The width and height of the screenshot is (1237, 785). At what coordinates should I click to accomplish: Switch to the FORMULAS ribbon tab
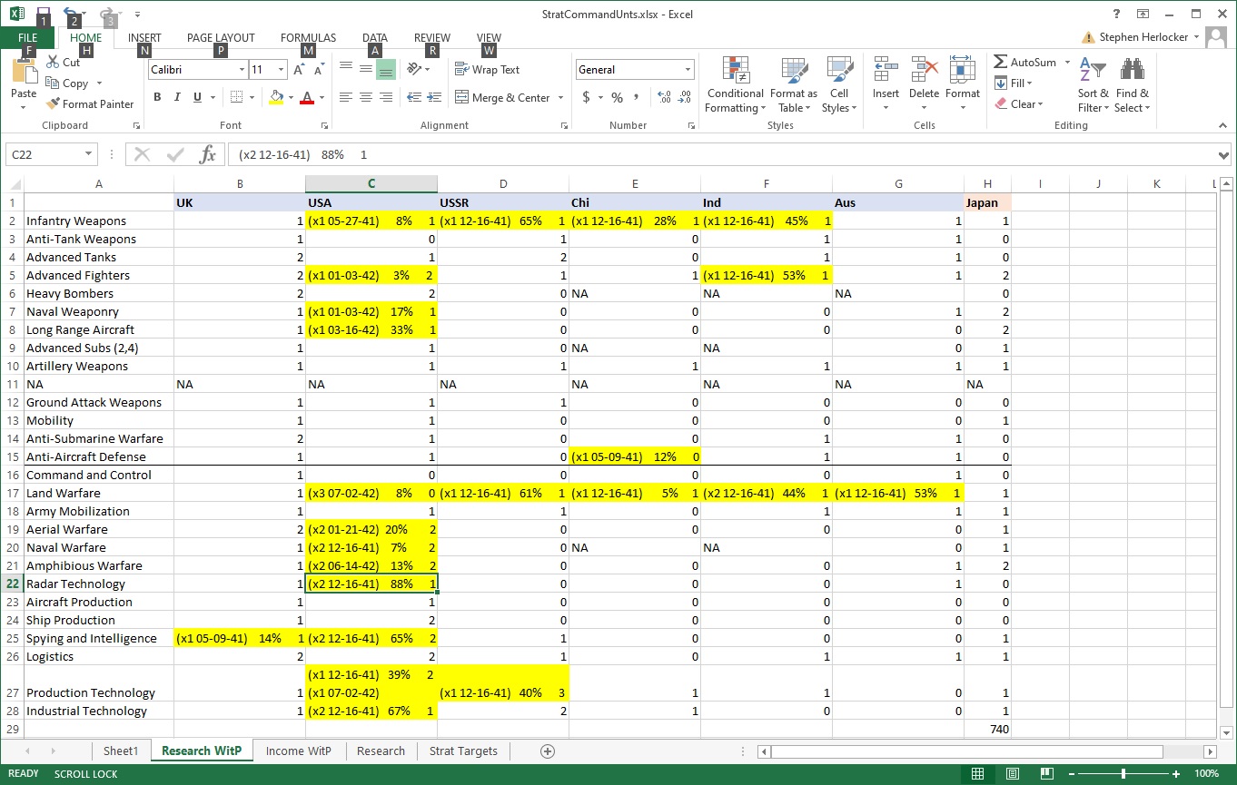click(308, 38)
